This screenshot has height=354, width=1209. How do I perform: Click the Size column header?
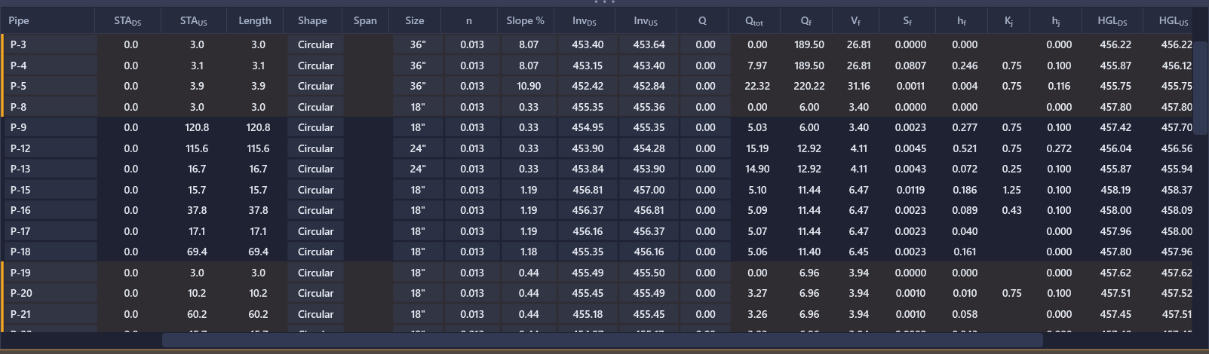pos(414,20)
